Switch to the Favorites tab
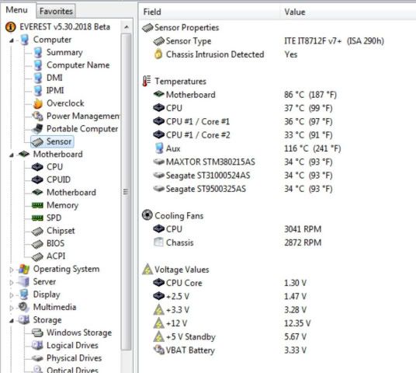 [x=56, y=11]
